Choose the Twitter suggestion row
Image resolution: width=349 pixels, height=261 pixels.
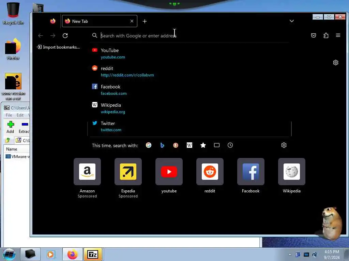pyautogui.click(x=189, y=126)
